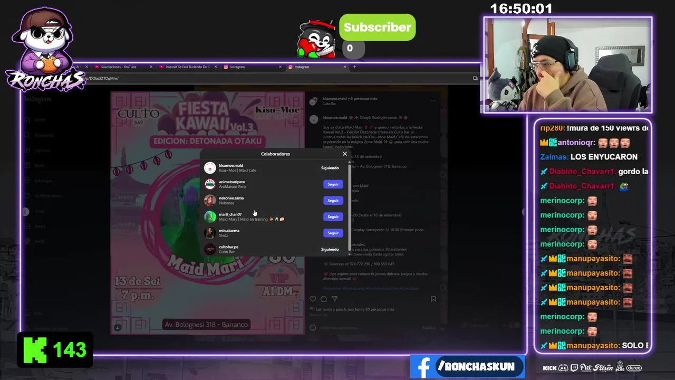Close the active Instagram tab
The height and width of the screenshot is (380, 675).
[x=345, y=67]
